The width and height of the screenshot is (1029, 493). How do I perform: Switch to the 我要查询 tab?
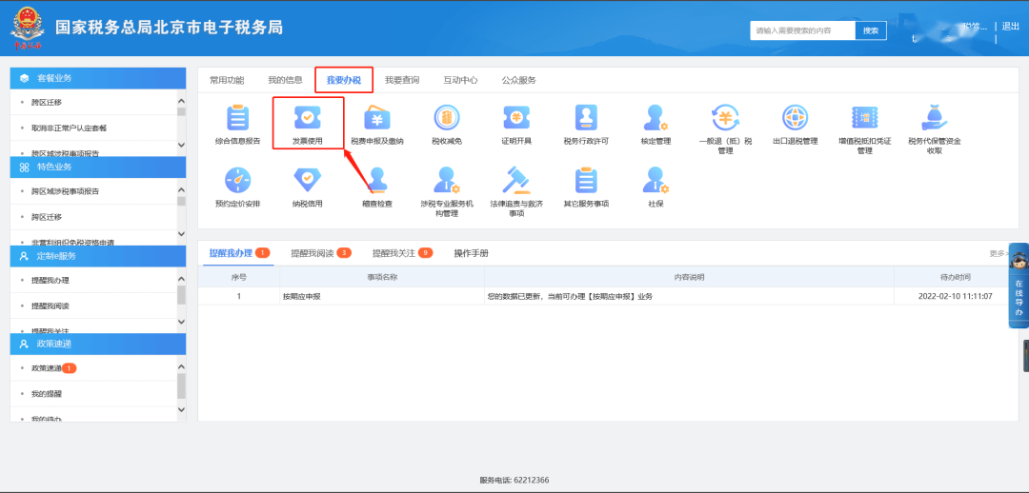pyautogui.click(x=401, y=80)
